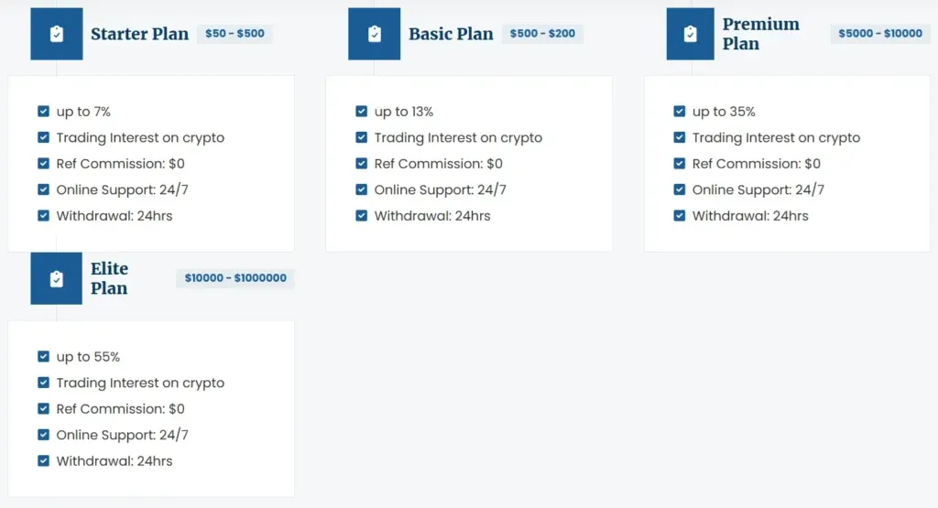Click the Premium Plan clipboard icon
The image size is (938, 508).
point(691,34)
